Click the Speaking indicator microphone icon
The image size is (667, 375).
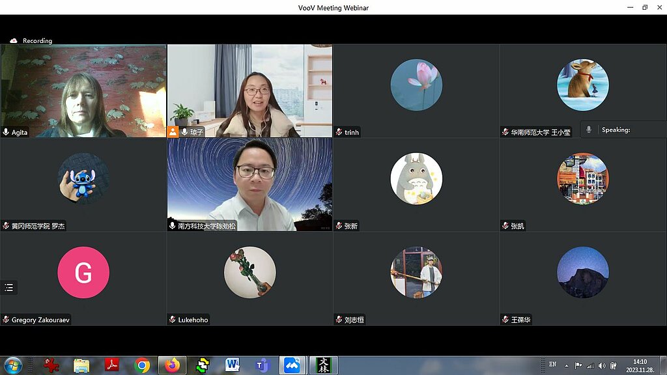tap(589, 130)
